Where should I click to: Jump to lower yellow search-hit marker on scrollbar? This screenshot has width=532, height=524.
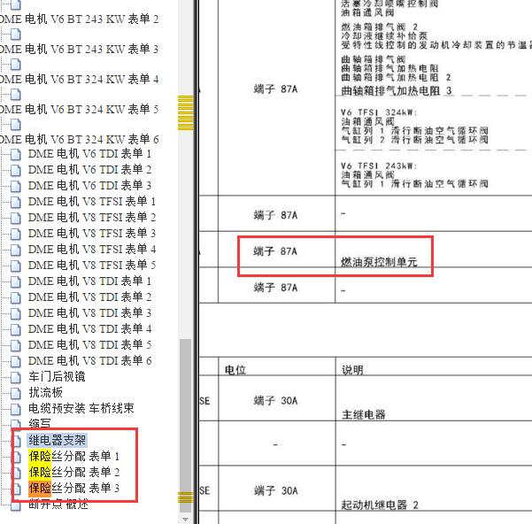(186, 497)
